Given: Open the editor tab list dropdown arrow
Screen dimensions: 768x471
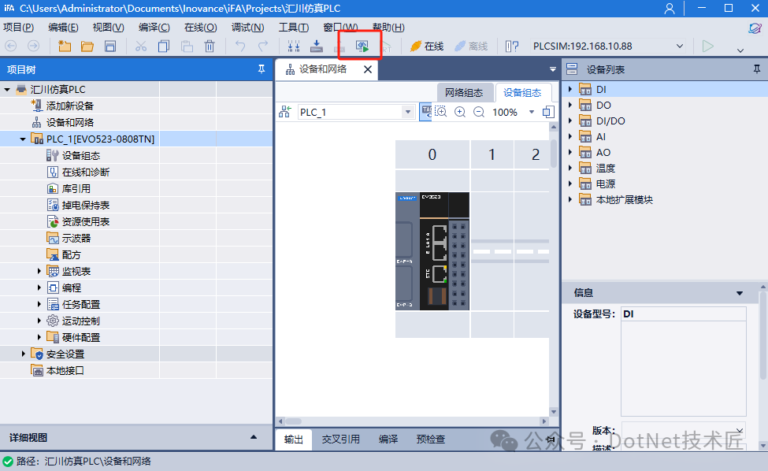Looking at the screenshot, I should [x=553, y=69].
